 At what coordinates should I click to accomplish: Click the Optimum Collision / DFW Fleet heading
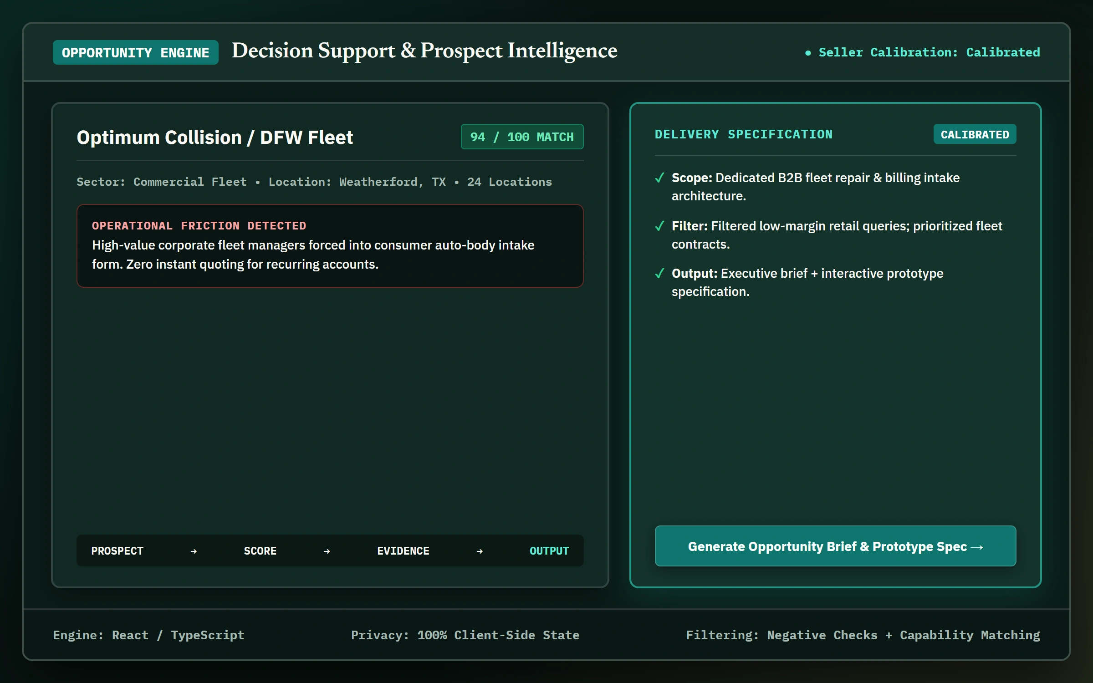[x=215, y=137]
